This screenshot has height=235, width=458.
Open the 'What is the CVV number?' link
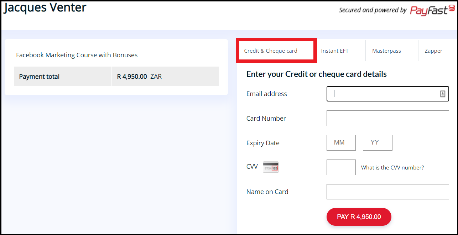tap(392, 168)
